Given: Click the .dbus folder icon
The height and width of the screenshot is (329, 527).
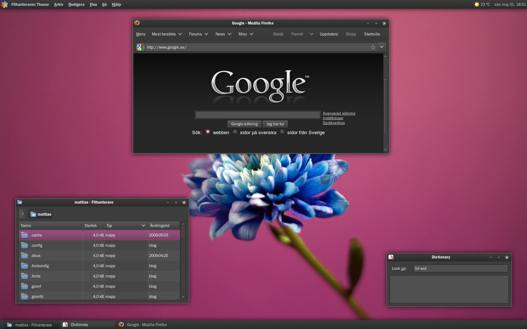Looking at the screenshot, I should point(25,256).
